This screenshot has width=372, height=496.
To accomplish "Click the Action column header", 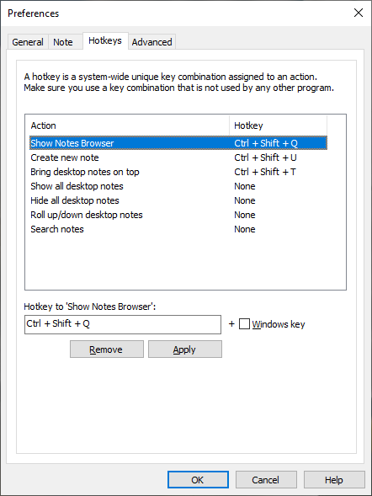I will coord(127,125).
